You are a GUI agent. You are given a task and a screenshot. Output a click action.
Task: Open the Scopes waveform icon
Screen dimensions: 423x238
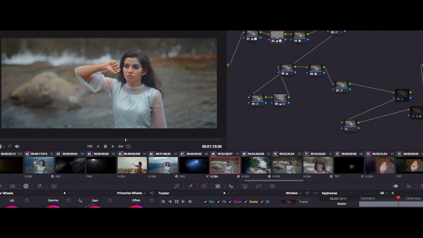(409, 186)
